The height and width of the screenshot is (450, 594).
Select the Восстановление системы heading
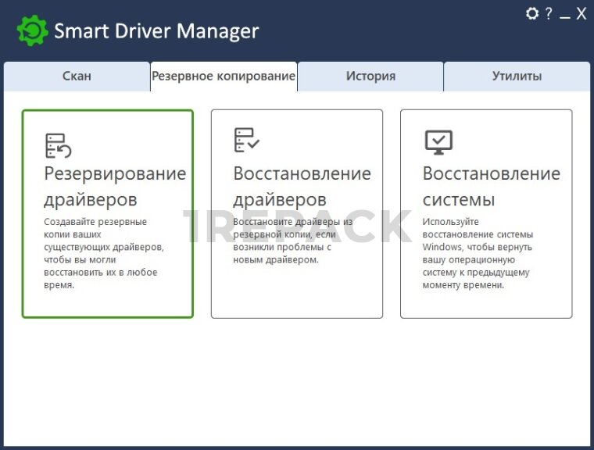click(x=491, y=186)
